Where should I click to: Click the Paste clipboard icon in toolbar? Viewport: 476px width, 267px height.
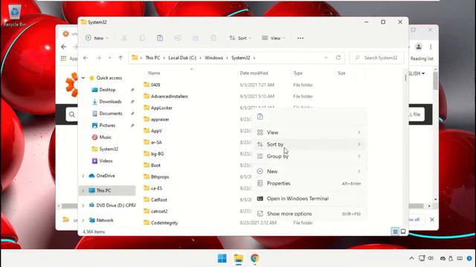[160, 38]
